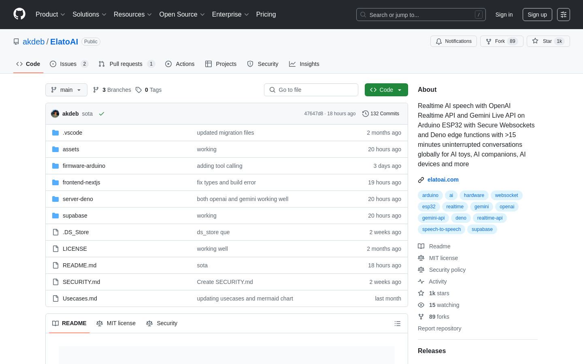Select the MIT license tab below file list
583x364 pixels.
[116, 323]
